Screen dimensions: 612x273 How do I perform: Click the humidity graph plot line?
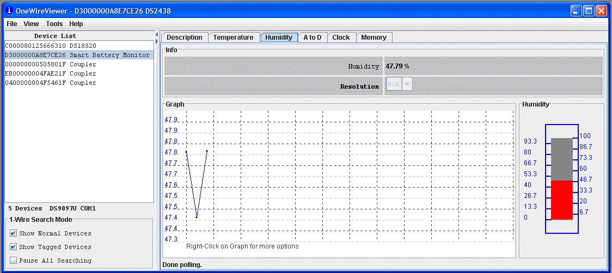click(192, 185)
